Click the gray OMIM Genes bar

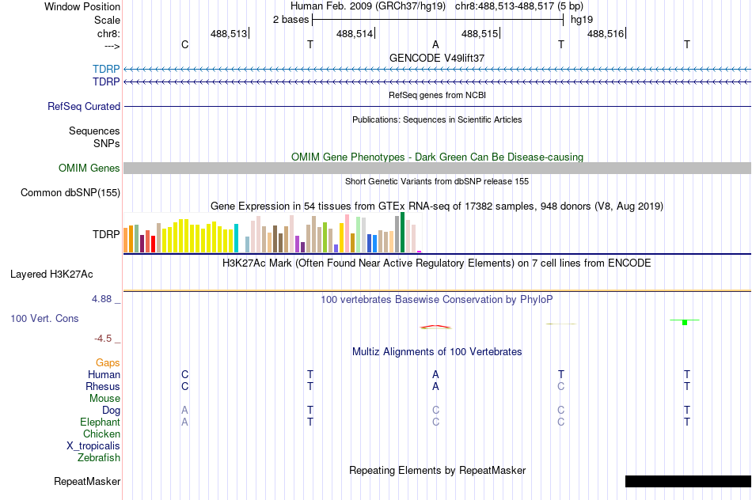pos(438,168)
